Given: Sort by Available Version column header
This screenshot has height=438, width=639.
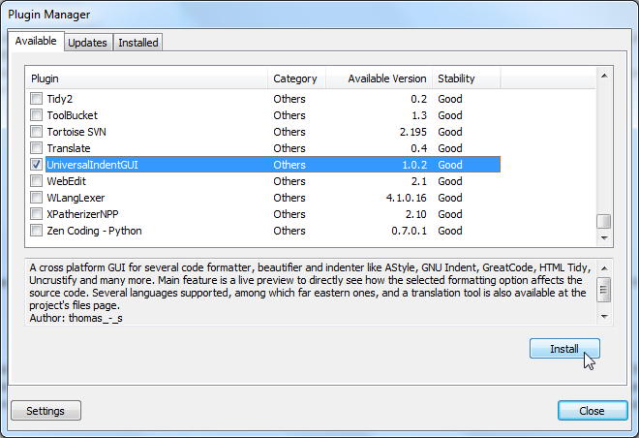Looking at the screenshot, I should point(379,78).
